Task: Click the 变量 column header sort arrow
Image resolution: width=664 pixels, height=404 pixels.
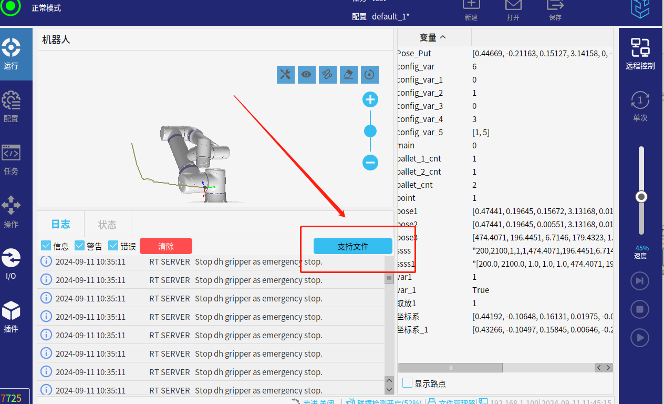Action: (x=442, y=37)
